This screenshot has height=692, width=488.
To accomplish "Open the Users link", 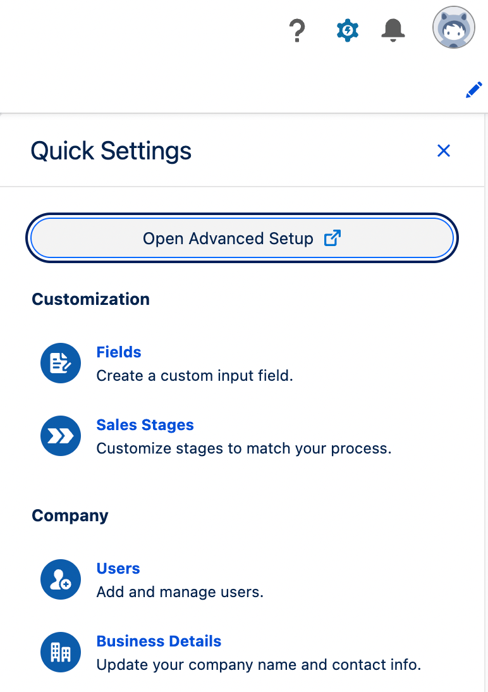I will (118, 569).
